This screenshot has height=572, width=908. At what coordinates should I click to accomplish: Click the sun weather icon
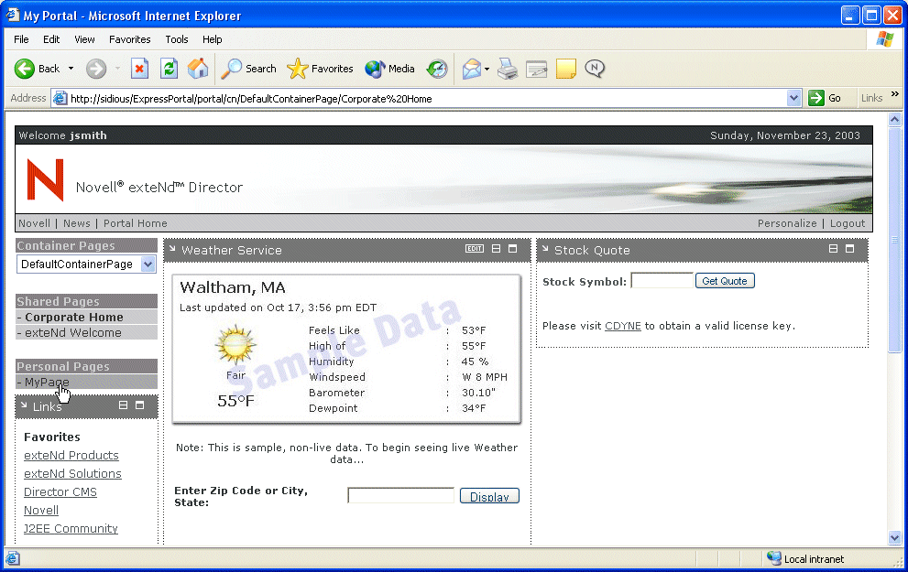click(235, 345)
